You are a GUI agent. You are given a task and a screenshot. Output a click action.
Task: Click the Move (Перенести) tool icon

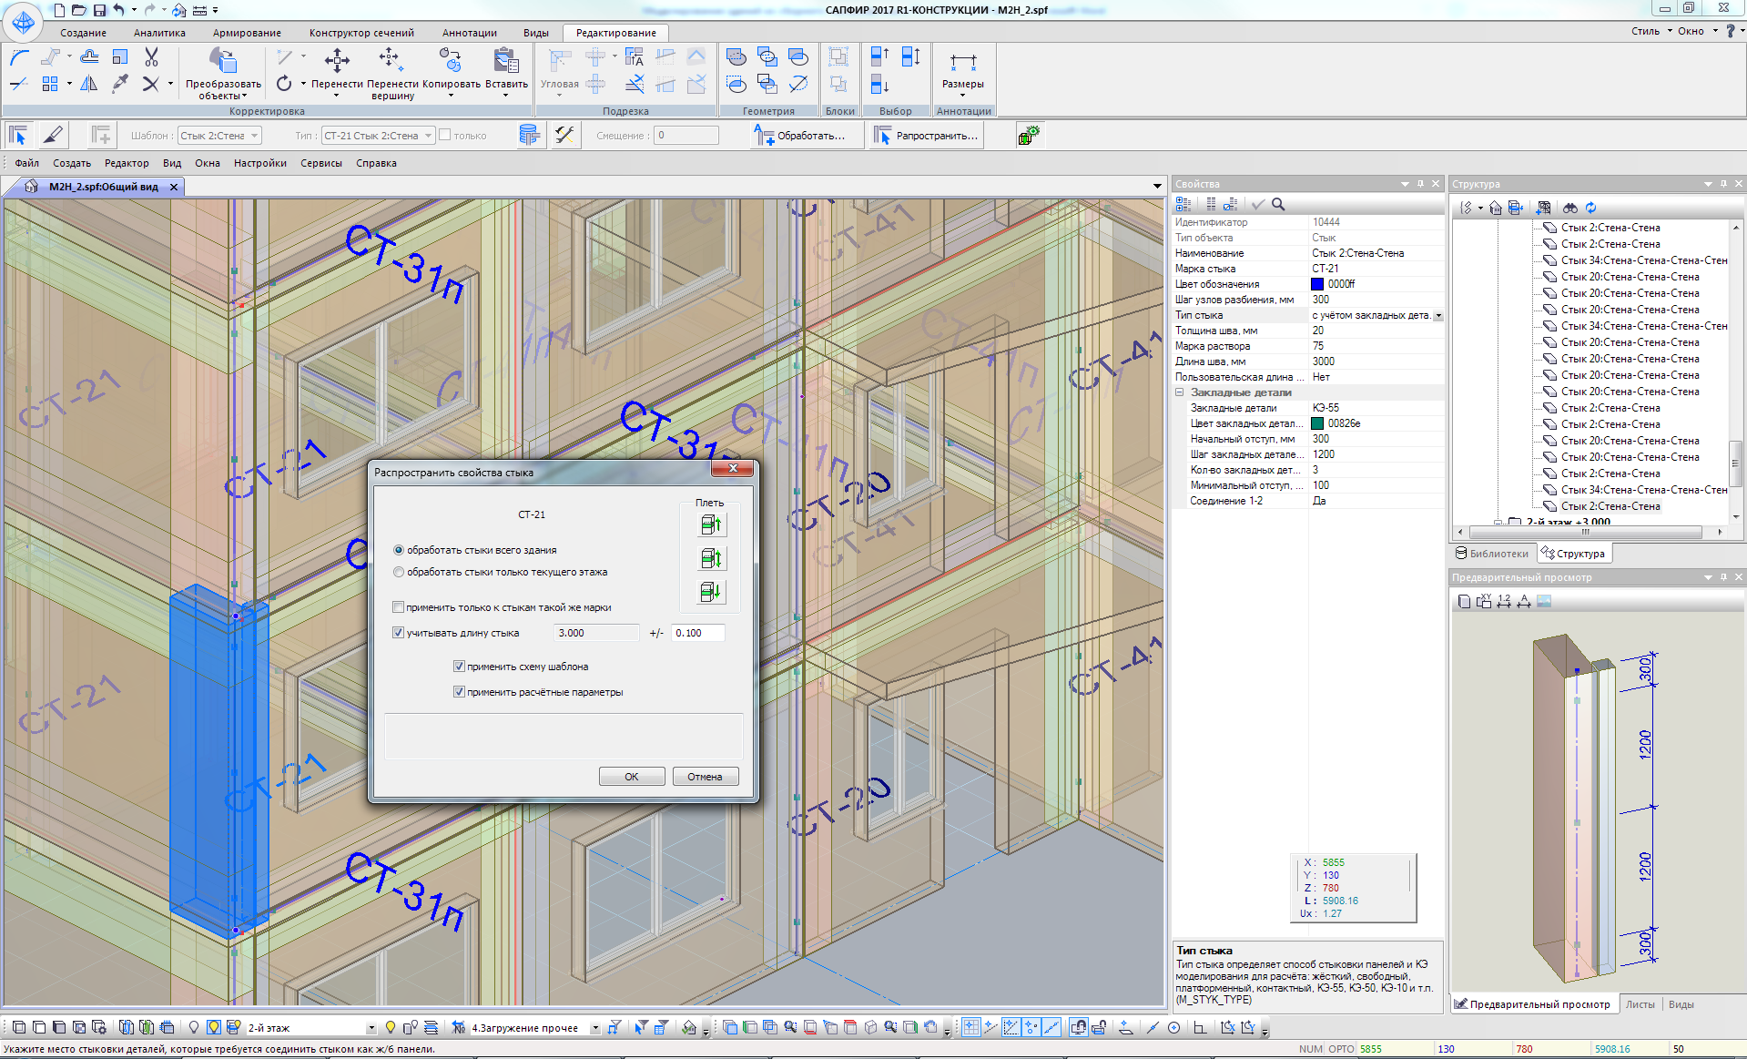pos(337,61)
